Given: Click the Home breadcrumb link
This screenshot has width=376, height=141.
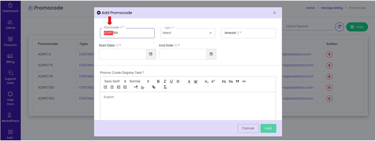Looking at the screenshot, I should [x=310, y=8].
